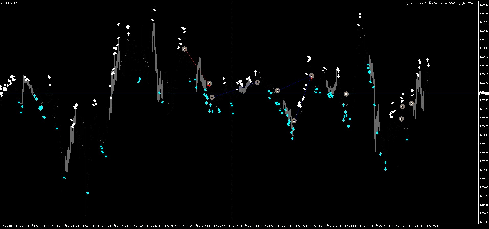Click time axis label 18 Apr 2018

click(x=6, y=226)
